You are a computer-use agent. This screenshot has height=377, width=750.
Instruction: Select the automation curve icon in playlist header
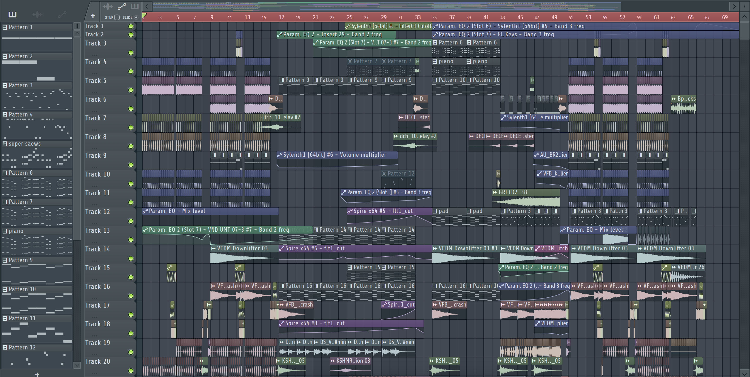(121, 6)
